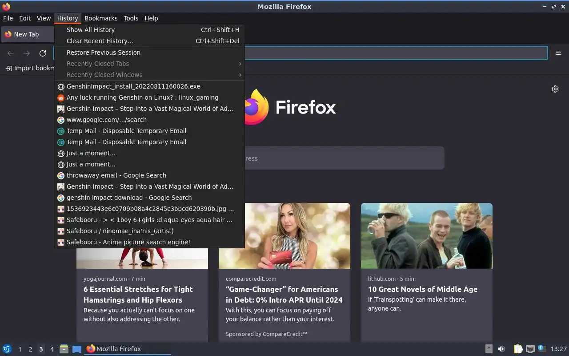Screen dimensions: 569x356
Task: Click Google icon beside genshin impact download entry
Action: click(61, 198)
